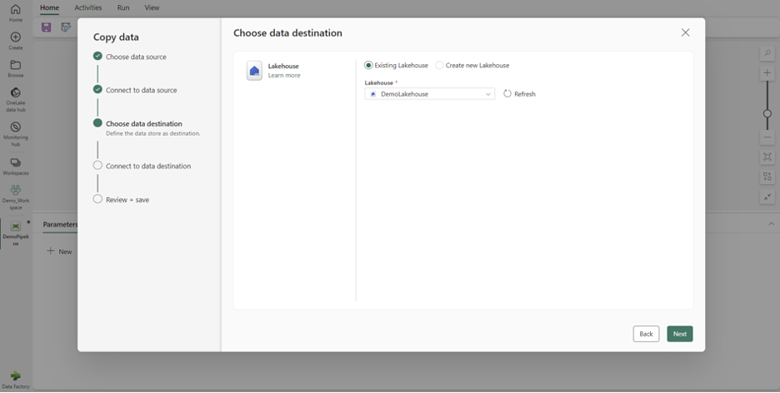Image resolution: width=780 pixels, height=393 pixels.
Task: Click the Refresh label text
Action: pyautogui.click(x=525, y=94)
